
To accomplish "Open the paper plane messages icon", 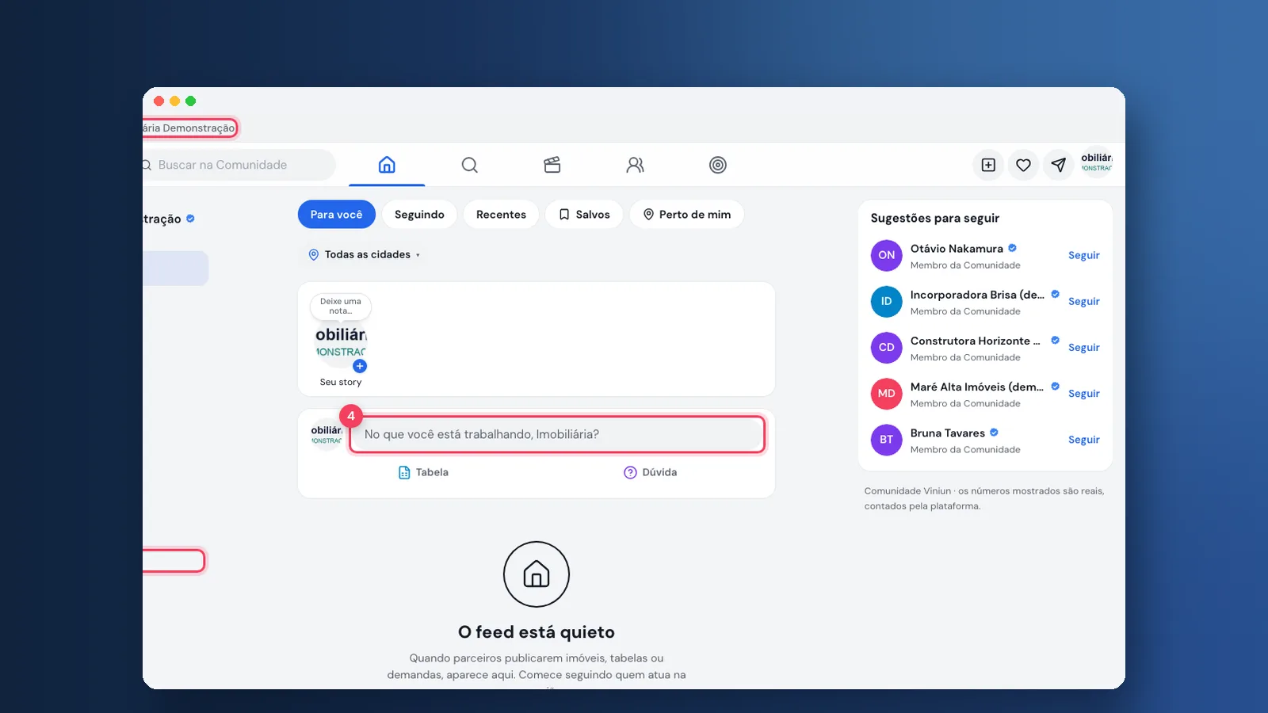I will (x=1058, y=165).
